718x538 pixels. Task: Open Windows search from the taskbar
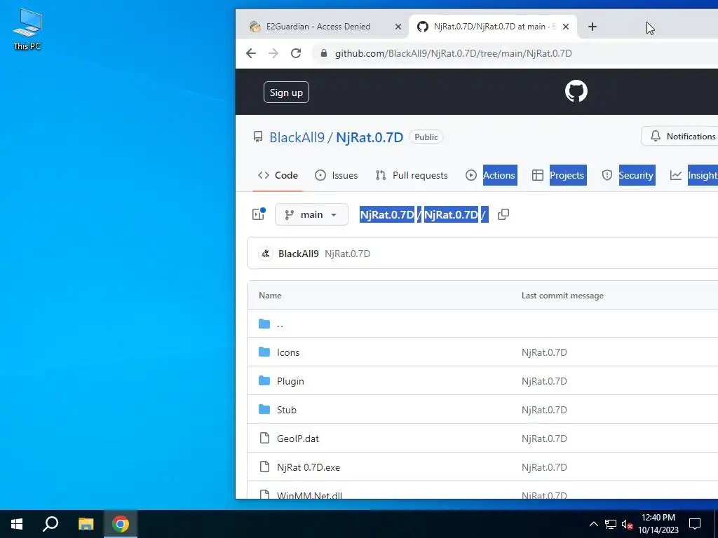(x=50, y=524)
